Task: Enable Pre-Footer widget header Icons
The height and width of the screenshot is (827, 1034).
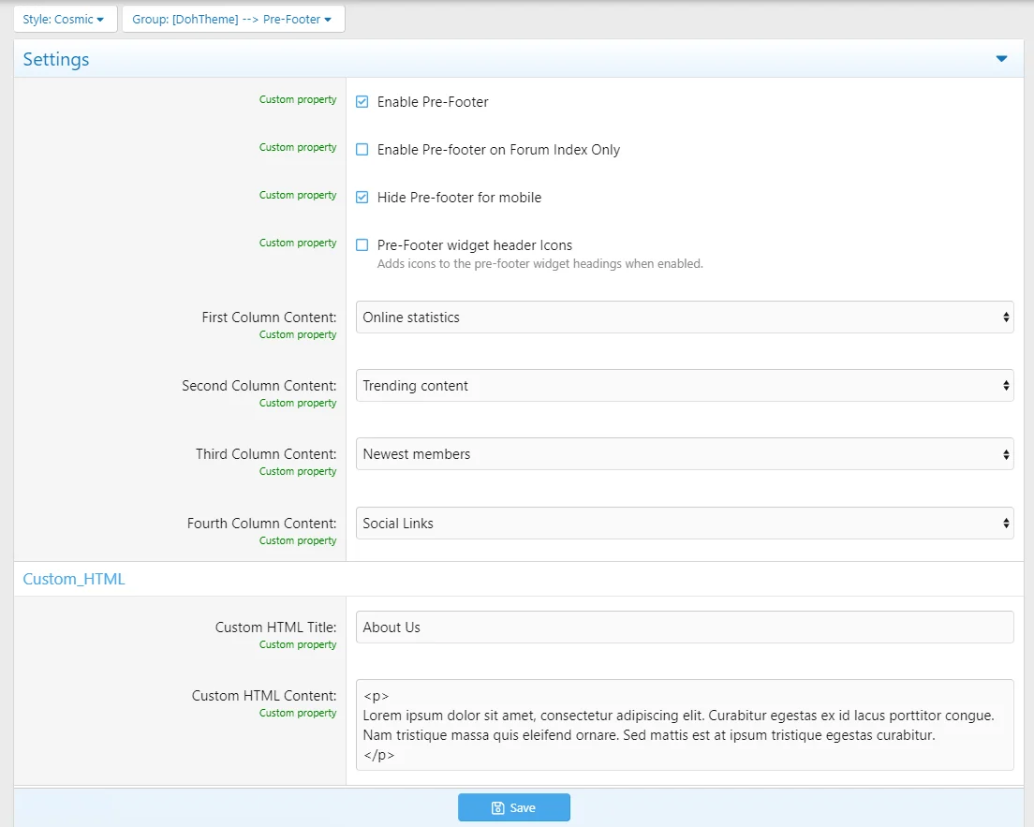Action: (362, 245)
